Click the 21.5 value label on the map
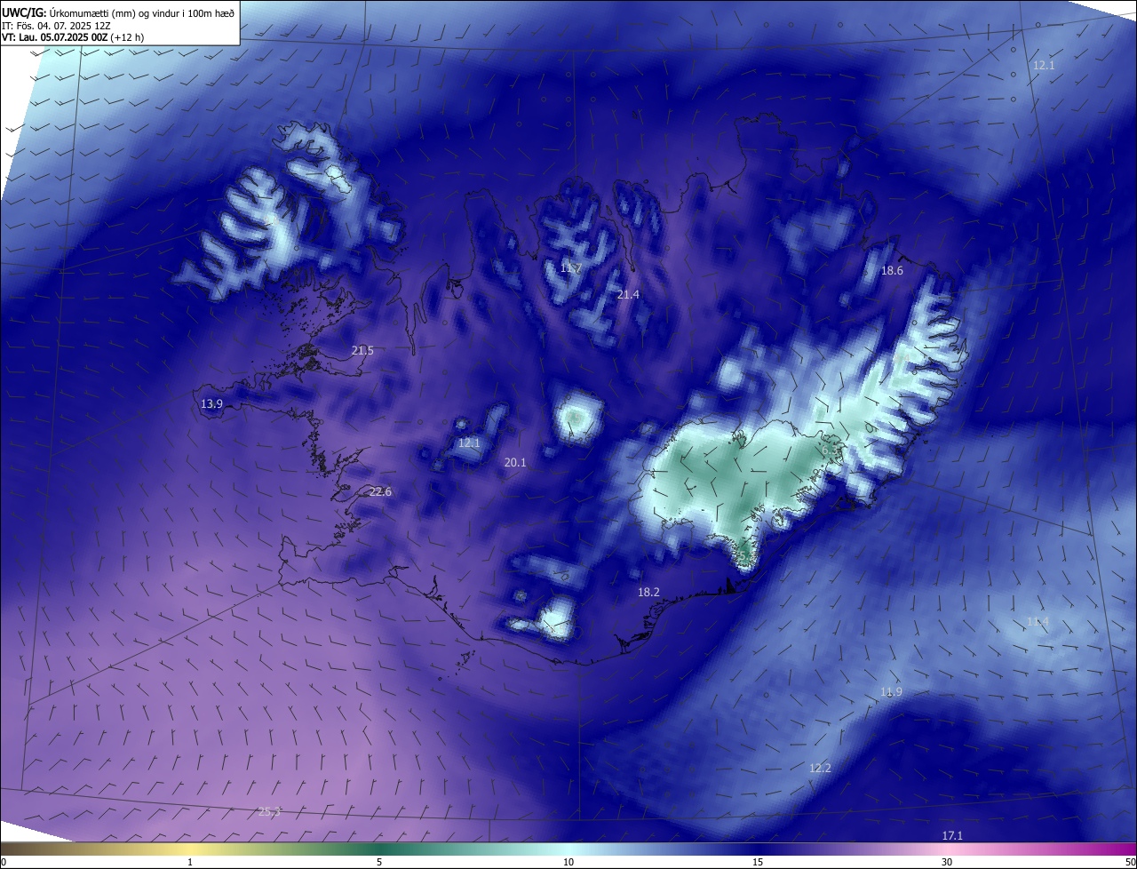Viewport: 1137px width, 869px height. click(x=362, y=351)
